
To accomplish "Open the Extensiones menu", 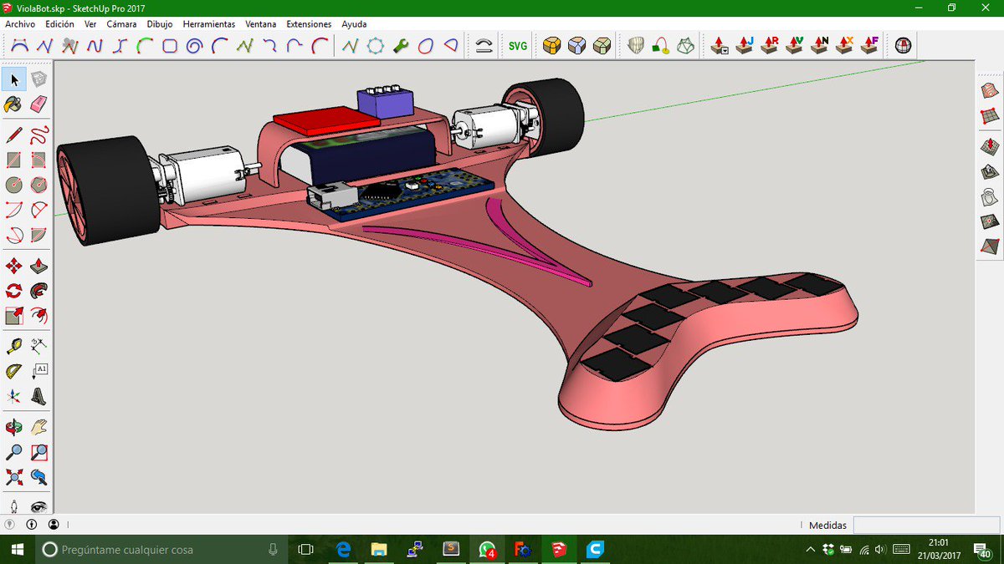I will pyautogui.click(x=309, y=24).
